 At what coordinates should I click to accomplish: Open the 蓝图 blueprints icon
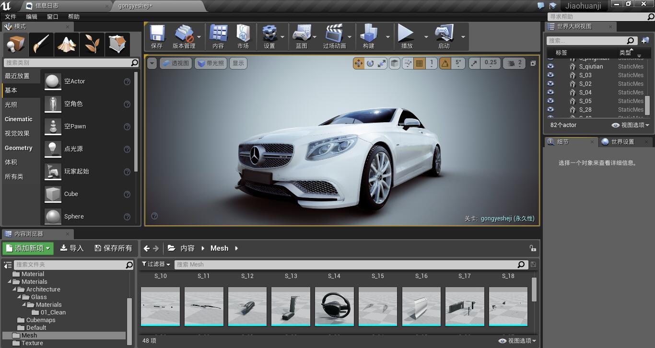tap(302, 37)
